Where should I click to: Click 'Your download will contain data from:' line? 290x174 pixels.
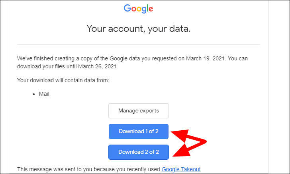tap(63, 81)
